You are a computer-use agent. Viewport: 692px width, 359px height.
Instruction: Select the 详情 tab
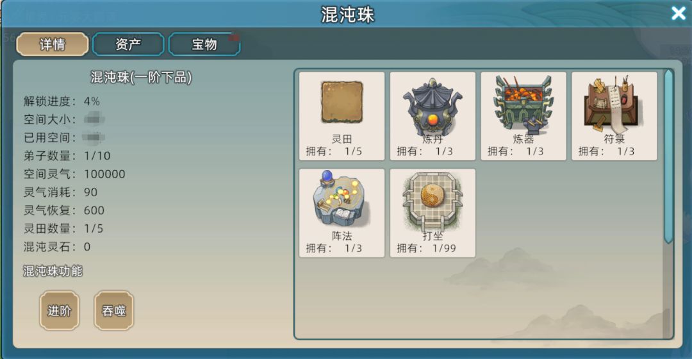(53, 44)
